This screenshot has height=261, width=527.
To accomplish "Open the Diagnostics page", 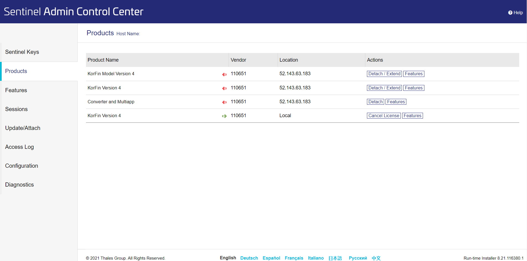I will 19,185.
